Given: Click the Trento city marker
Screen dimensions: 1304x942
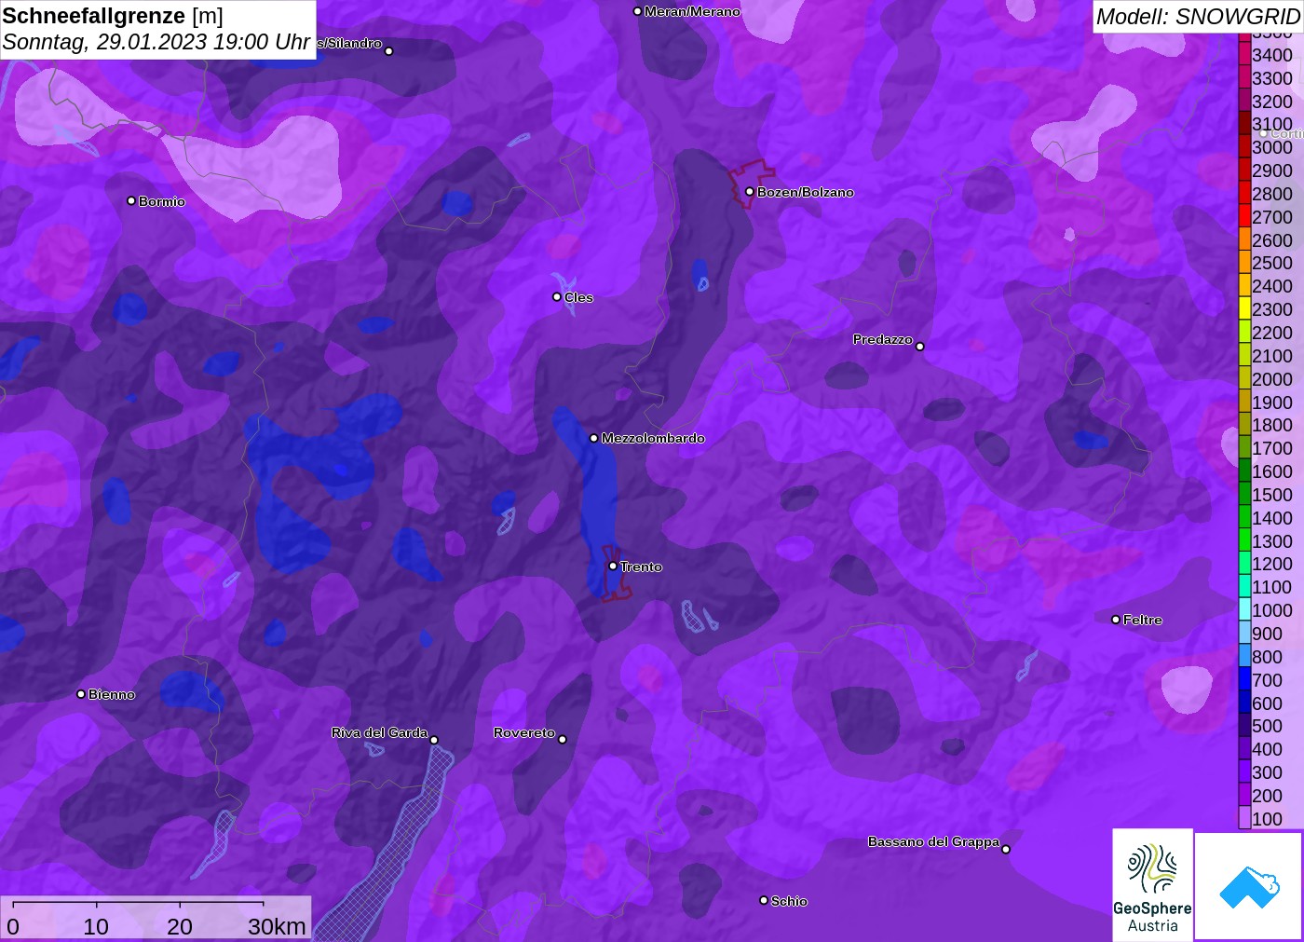Looking at the screenshot, I should click(x=613, y=566).
